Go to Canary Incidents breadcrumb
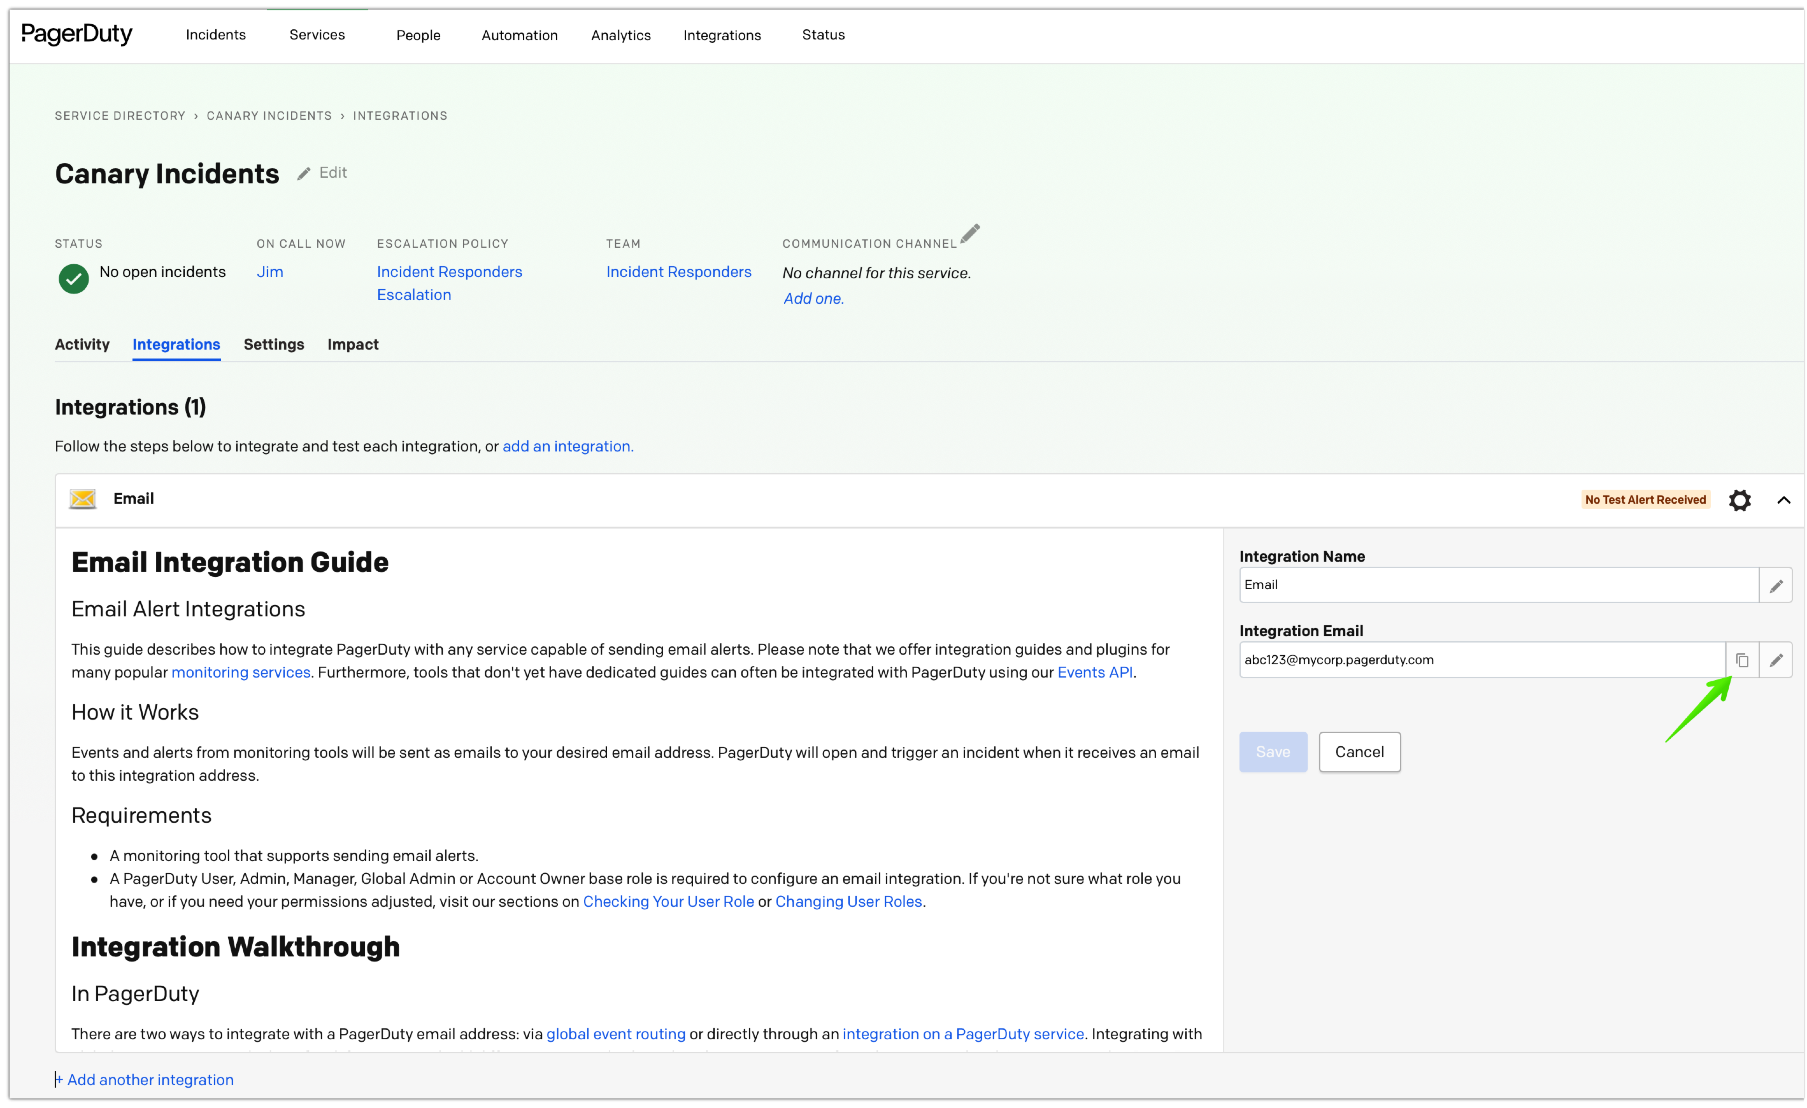The height and width of the screenshot is (1108, 1807). click(269, 116)
